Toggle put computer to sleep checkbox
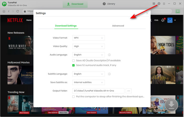The image size is (184, 117). click(73, 97)
